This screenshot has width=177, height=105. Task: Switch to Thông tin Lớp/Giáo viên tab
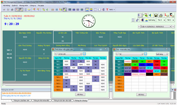21,101
